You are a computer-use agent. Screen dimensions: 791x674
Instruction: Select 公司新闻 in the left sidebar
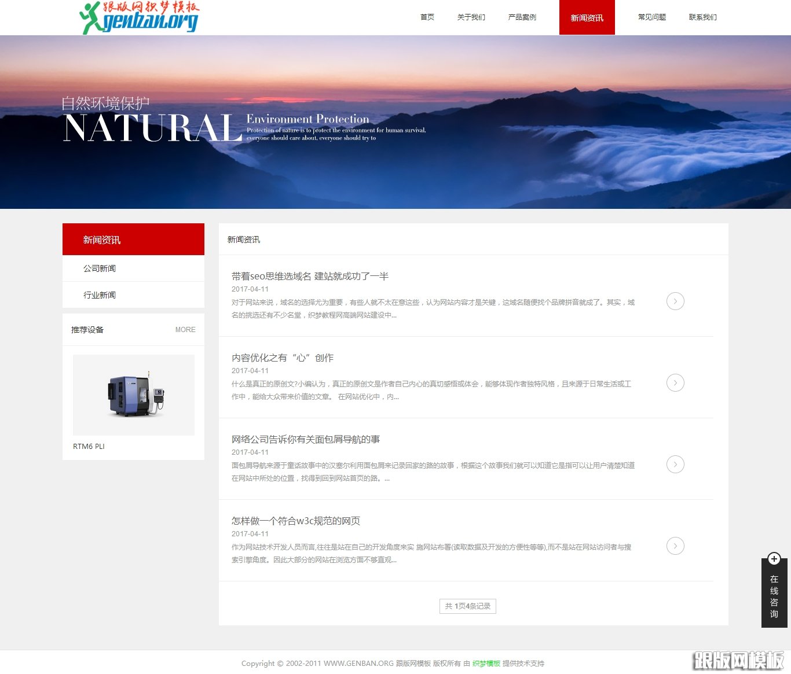click(100, 268)
